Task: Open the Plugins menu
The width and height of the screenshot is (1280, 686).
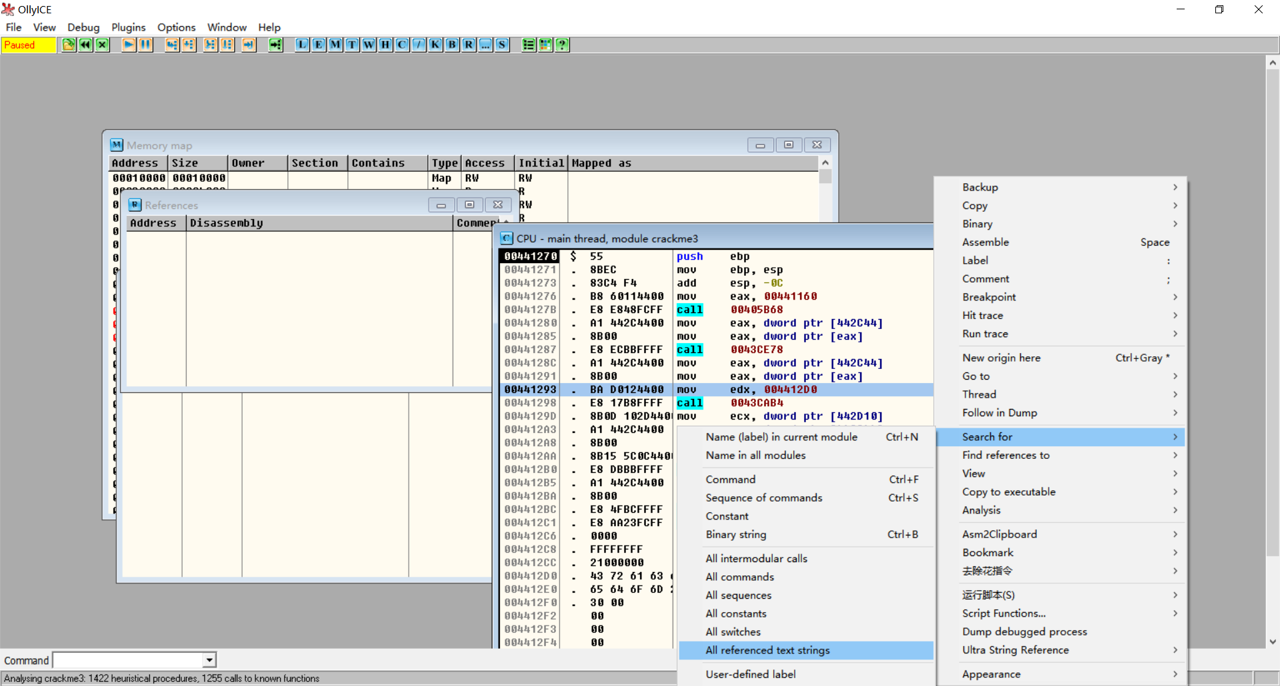Action: (x=128, y=27)
